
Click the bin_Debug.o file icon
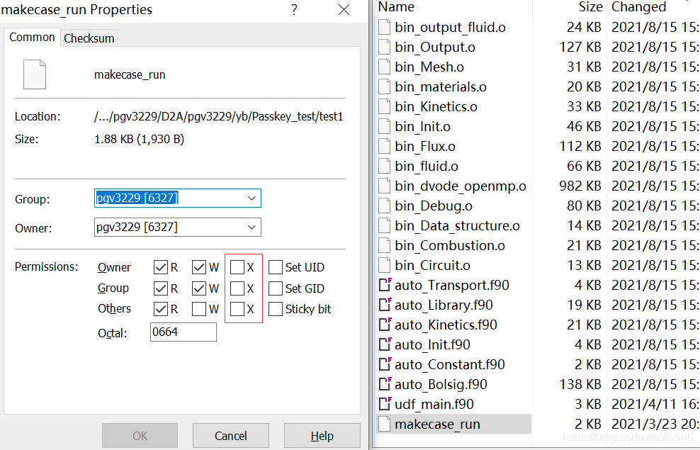[x=385, y=206]
